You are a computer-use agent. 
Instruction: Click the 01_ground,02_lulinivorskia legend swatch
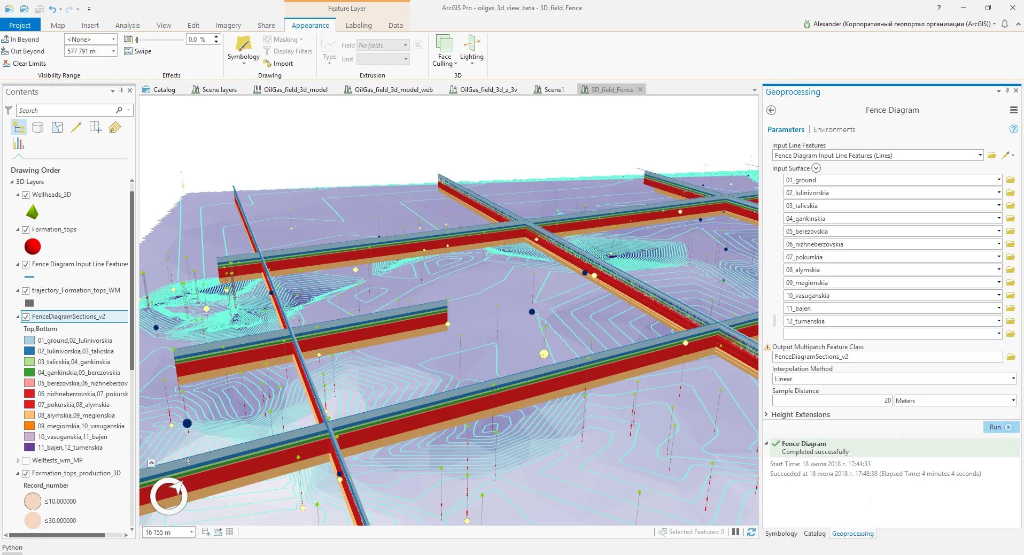coord(29,341)
